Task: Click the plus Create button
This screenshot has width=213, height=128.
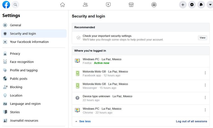Action: coord(183,5)
